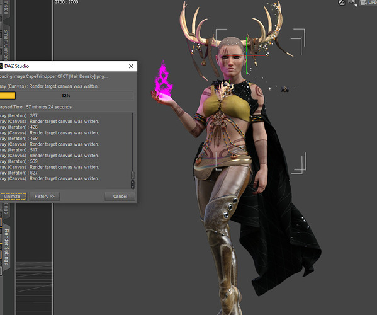Click the 12% render progress bar
The width and height of the screenshot is (377, 315).
[66, 96]
